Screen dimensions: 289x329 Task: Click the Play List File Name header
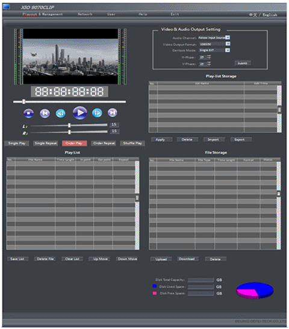35,160
